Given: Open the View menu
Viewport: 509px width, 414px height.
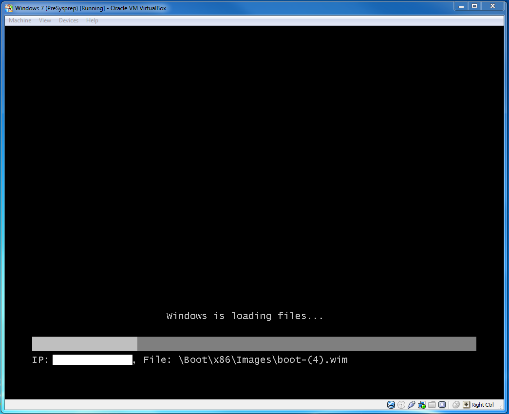Looking at the screenshot, I should click(x=45, y=20).
